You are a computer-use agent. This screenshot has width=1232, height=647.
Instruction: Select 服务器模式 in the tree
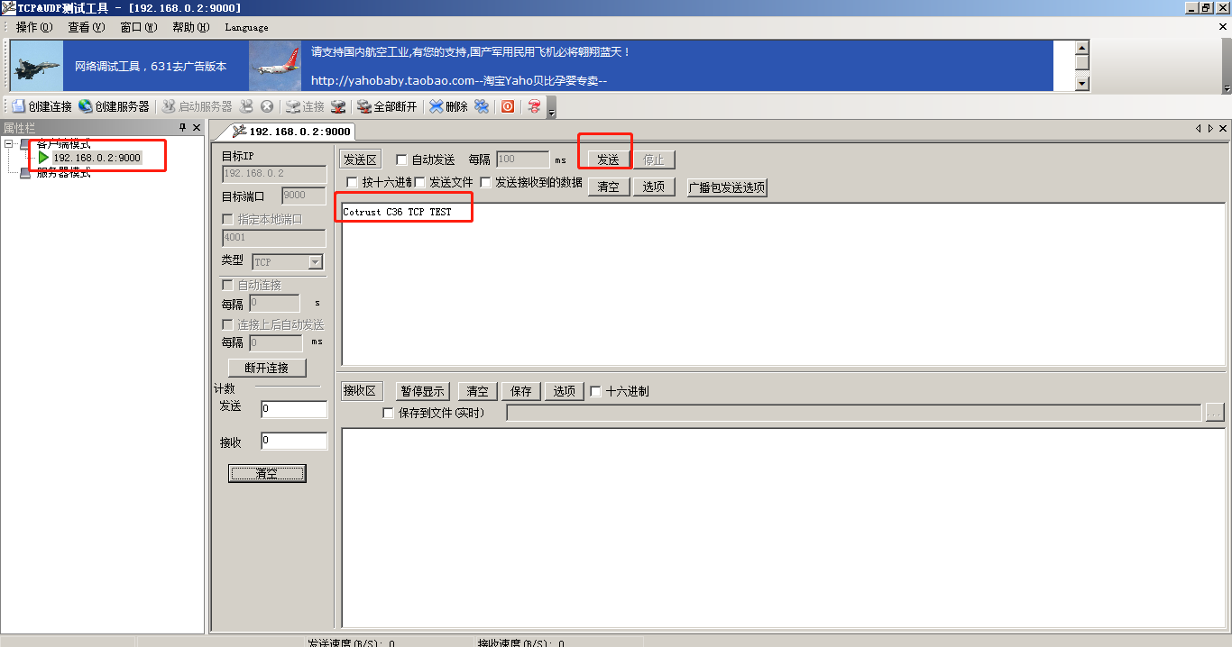64,172
